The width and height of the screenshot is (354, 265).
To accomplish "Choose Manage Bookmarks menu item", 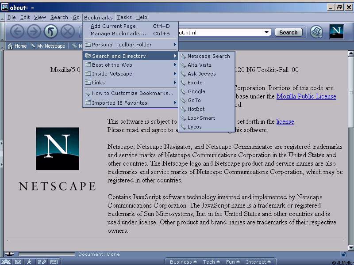I will (x=131, y=34).
